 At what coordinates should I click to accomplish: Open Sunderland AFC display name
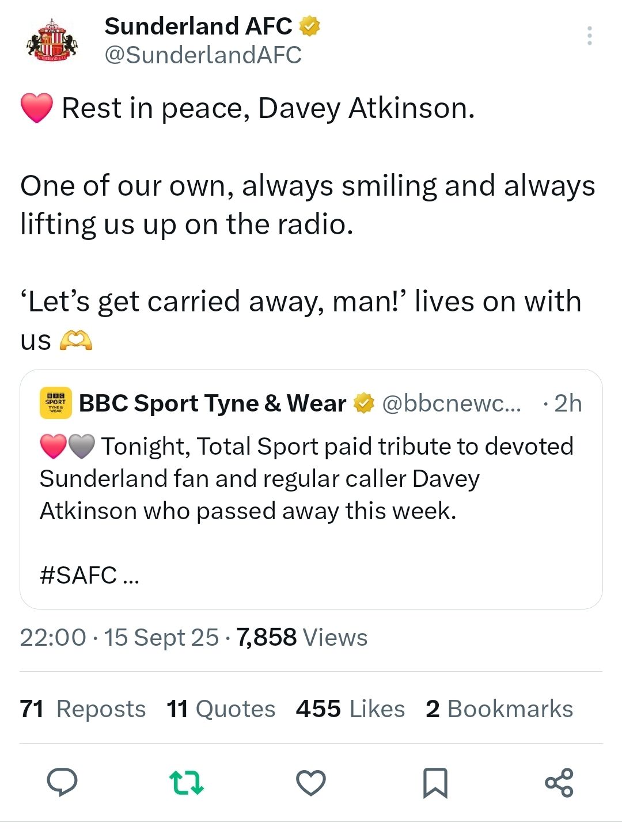point(198,26)
